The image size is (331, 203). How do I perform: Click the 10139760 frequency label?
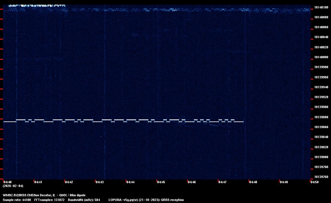click(321, 177)
